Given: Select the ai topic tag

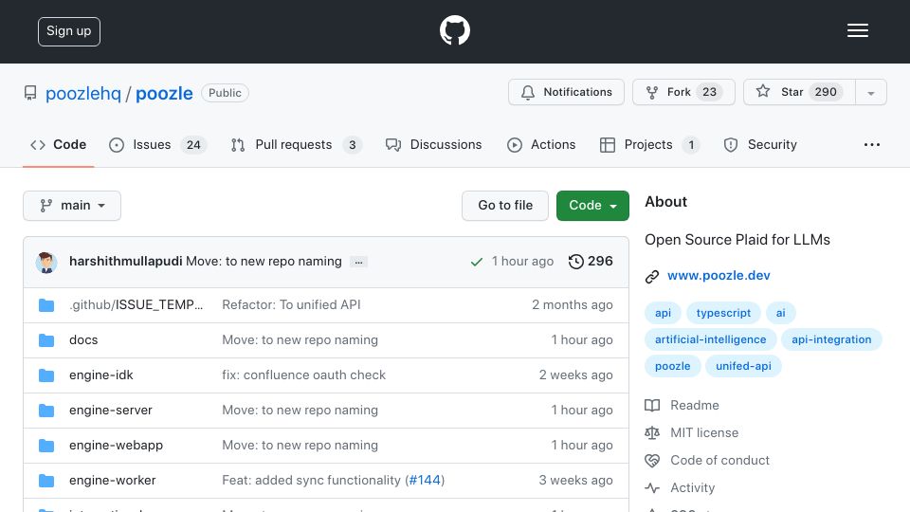Looking at the screenshot, I should coord(780,313).
